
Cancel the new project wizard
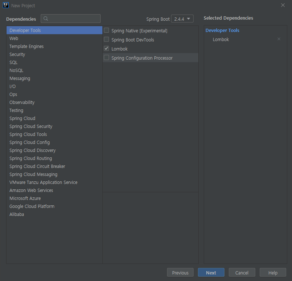(x=242, y=273)
